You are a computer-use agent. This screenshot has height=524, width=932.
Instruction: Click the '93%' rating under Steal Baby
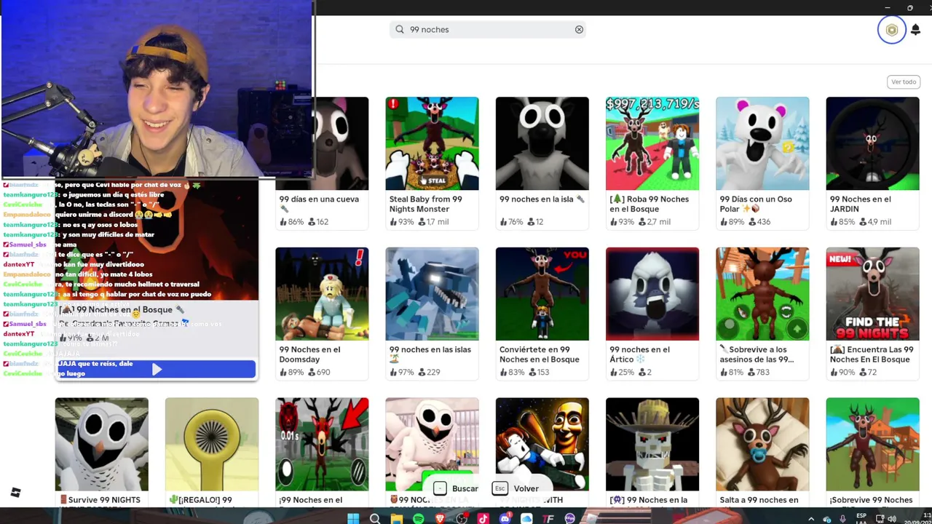(401, 222)
